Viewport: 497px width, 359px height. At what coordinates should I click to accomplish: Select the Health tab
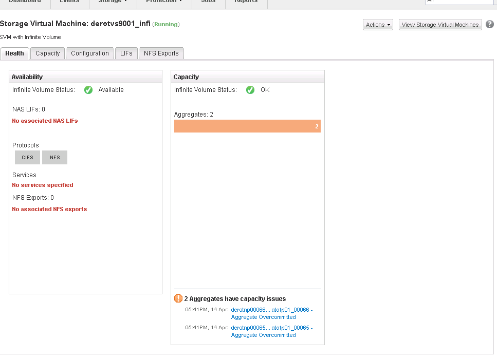pyautogui.click(x=15, y=53)
